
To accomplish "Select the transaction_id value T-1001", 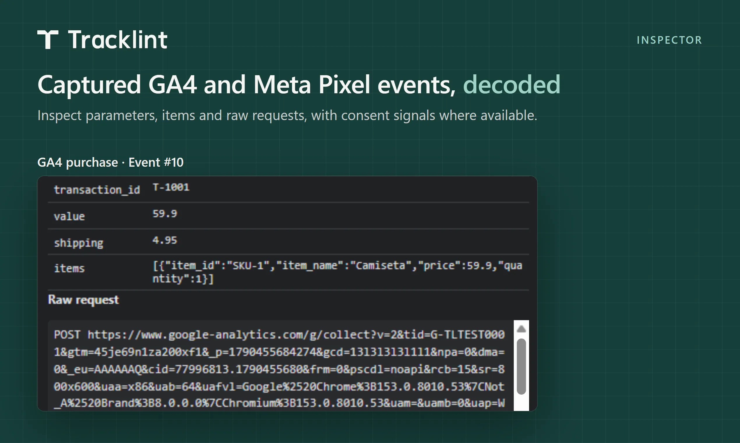I will 171,187.
